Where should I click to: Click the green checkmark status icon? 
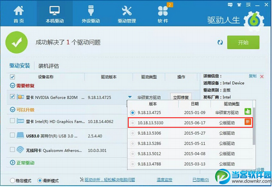[x=16, y=42]
